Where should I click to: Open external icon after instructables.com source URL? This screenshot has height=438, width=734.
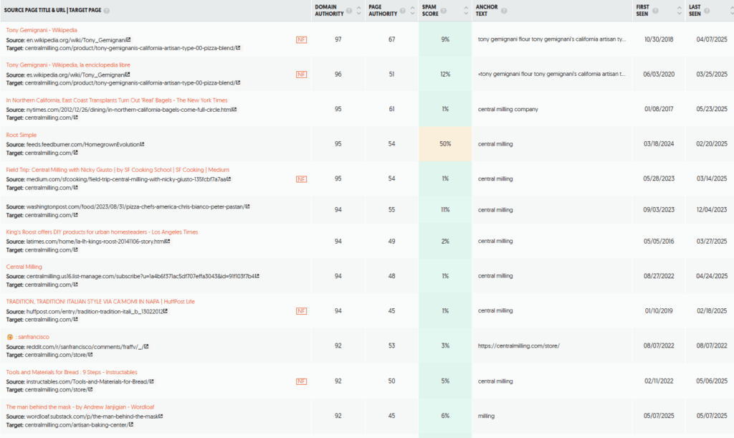click(x=152, y=381)
